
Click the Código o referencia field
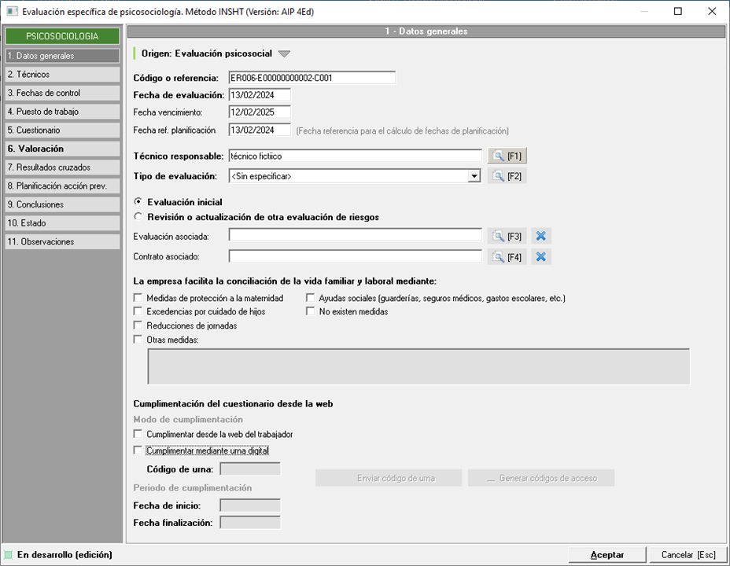tap(312, 78)
